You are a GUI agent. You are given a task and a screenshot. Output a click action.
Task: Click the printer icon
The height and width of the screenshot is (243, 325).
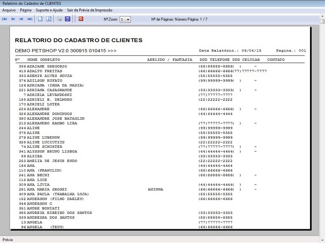pyautogui.click(x=59, y=19)
